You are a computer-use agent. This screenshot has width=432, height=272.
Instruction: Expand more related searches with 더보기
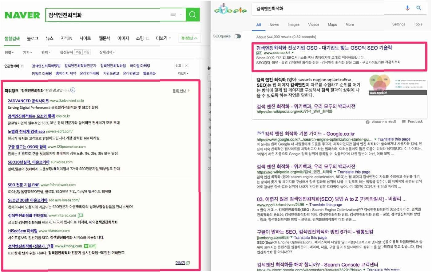coord(183,73)
